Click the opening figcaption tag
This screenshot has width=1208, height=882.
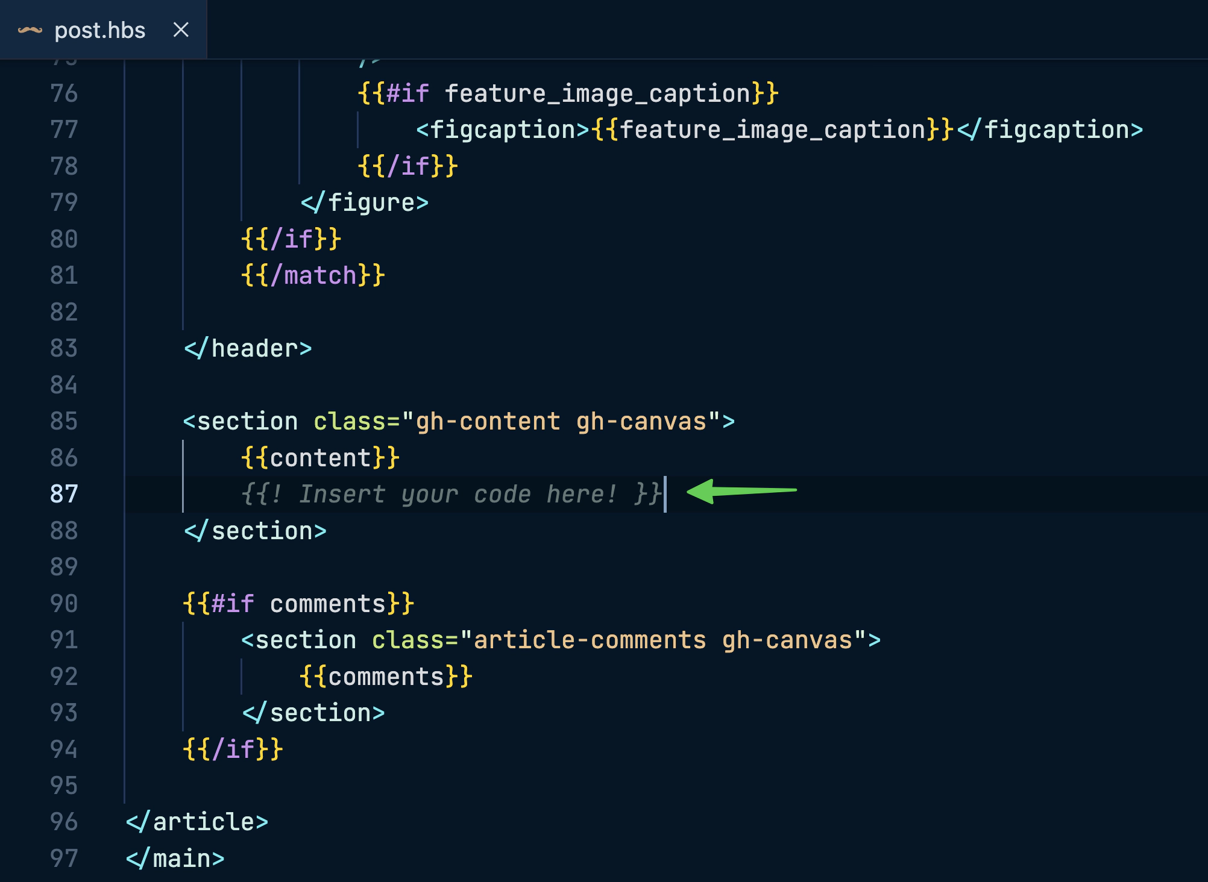pyautogui.click(x=502, y=130)
